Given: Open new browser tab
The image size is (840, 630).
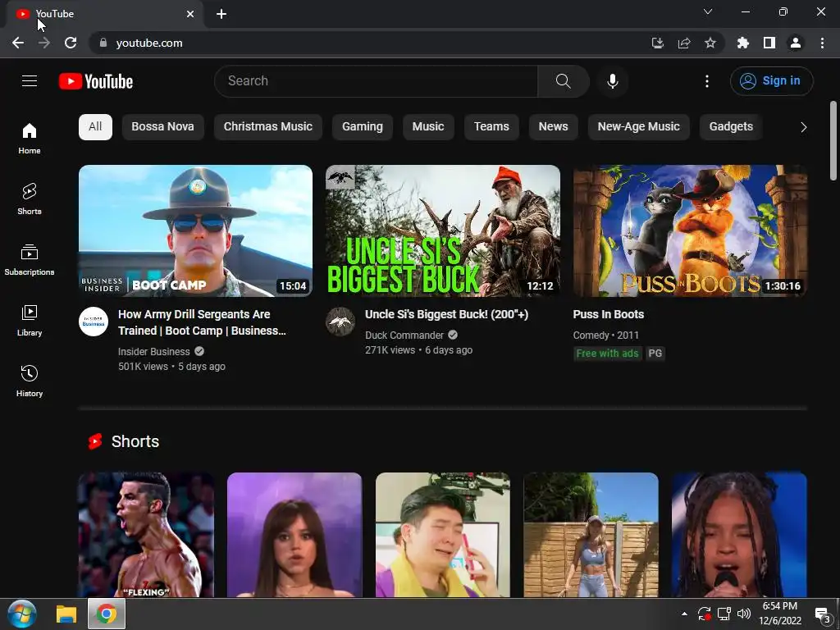Looking at the screenshot, I should pos(221,14).
